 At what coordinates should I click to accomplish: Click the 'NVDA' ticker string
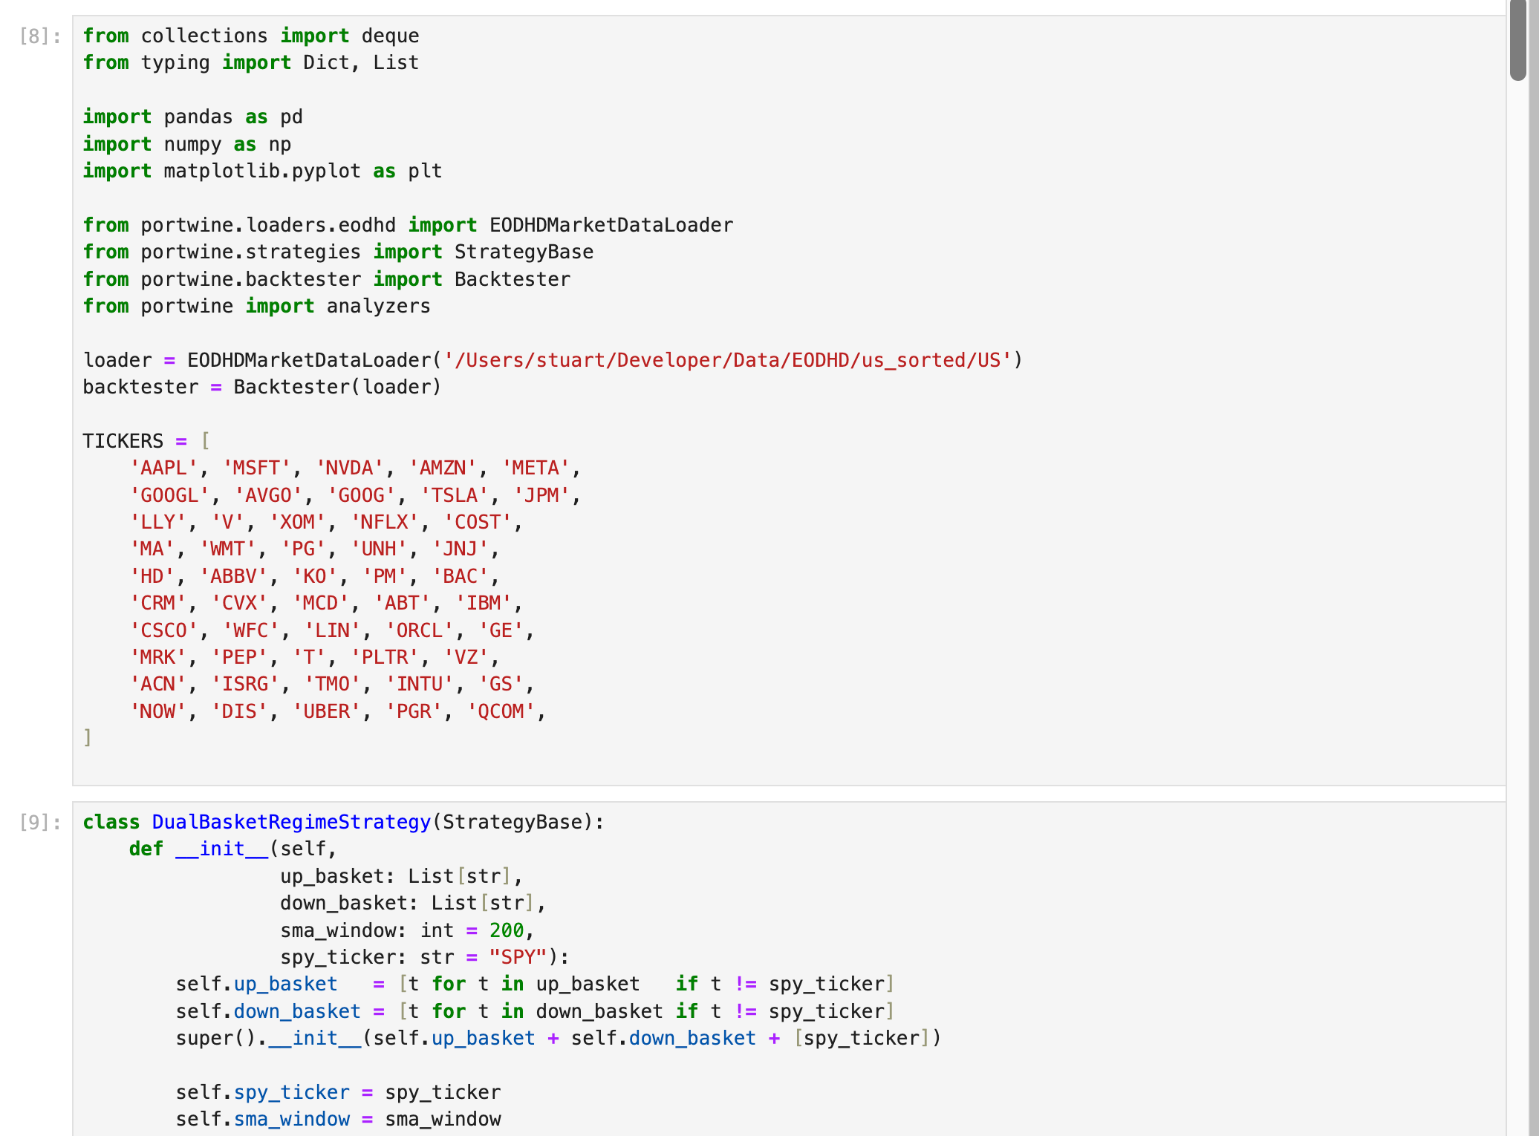click(349, 469)
